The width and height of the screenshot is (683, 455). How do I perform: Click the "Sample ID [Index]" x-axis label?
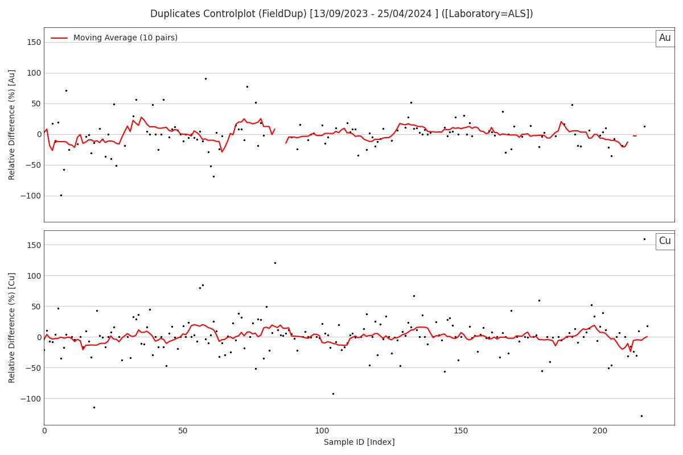pos(359,442)
